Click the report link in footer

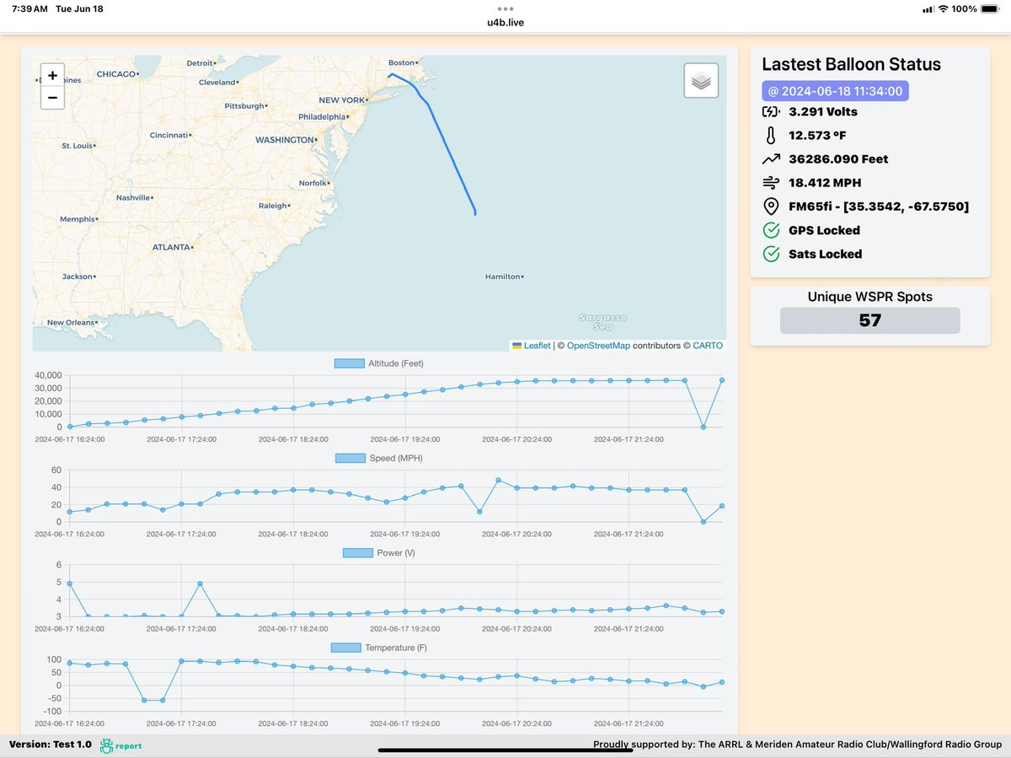129,746
